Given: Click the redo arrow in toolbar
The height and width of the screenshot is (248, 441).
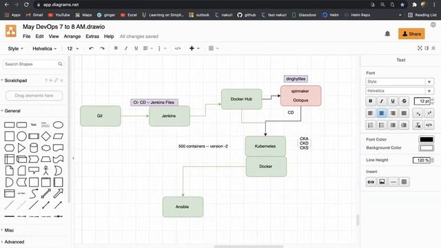Looking at the screenshot, I should click(102, 48).
